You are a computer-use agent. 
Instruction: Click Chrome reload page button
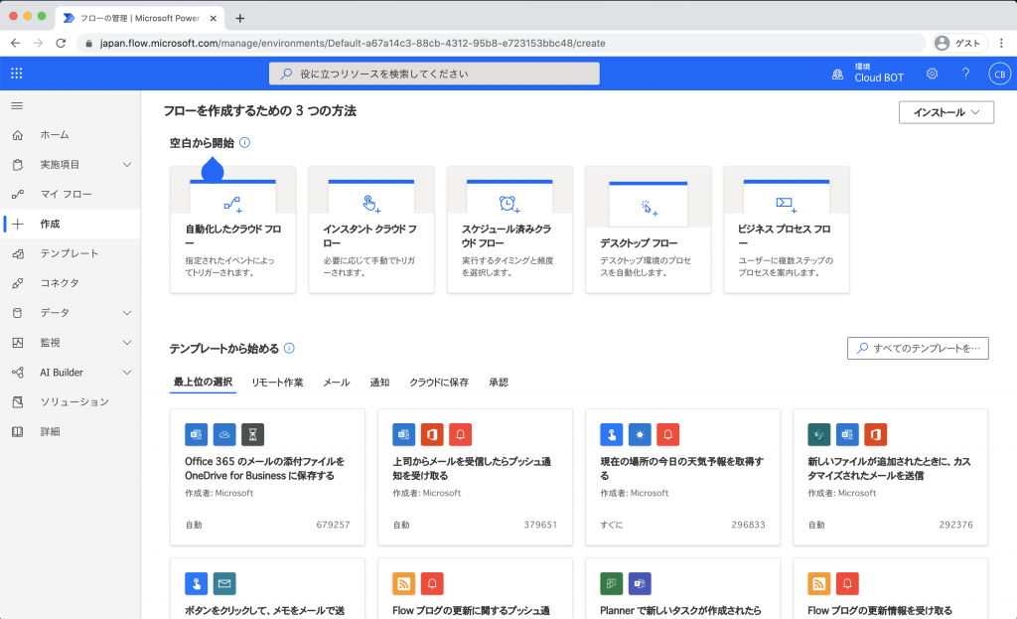61,44
